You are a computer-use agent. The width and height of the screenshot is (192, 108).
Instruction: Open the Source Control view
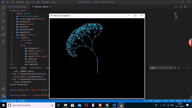[x=3, y=21]
